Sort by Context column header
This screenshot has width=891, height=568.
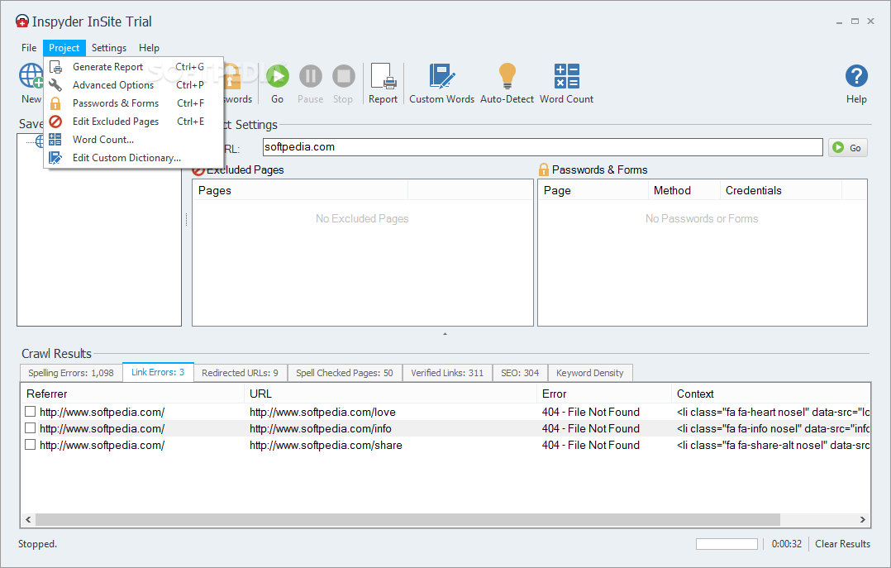click(770, 394)
